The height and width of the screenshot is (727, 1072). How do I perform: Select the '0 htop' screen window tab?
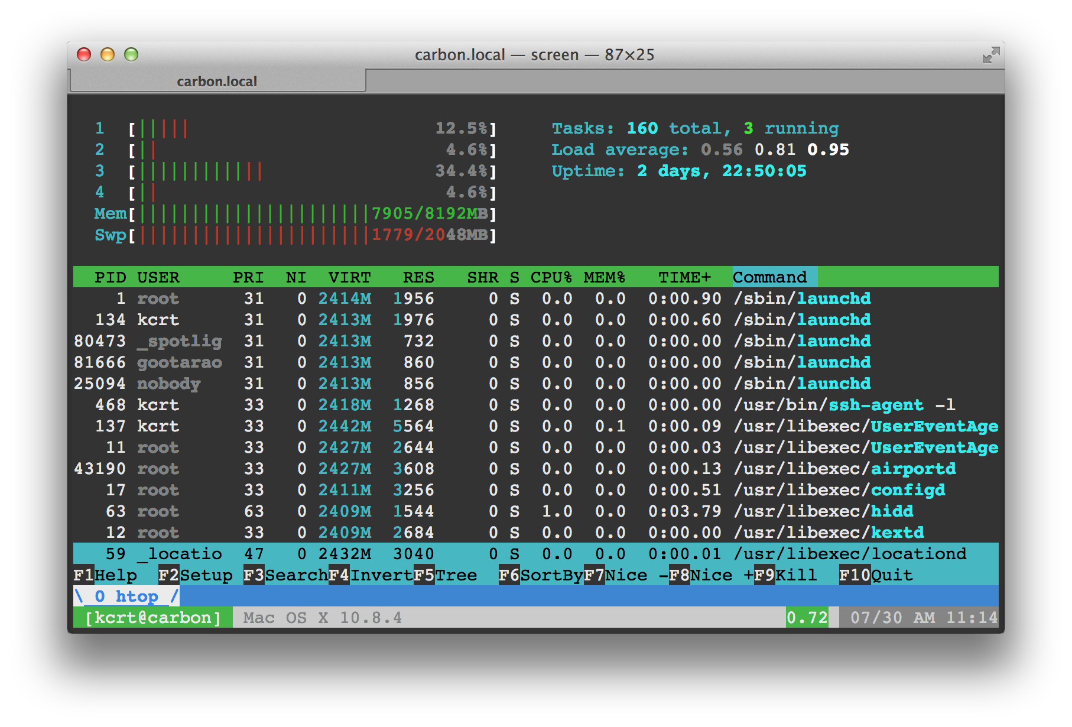[x=126, y=596]
